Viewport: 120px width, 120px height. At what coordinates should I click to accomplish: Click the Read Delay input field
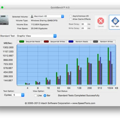84,24
